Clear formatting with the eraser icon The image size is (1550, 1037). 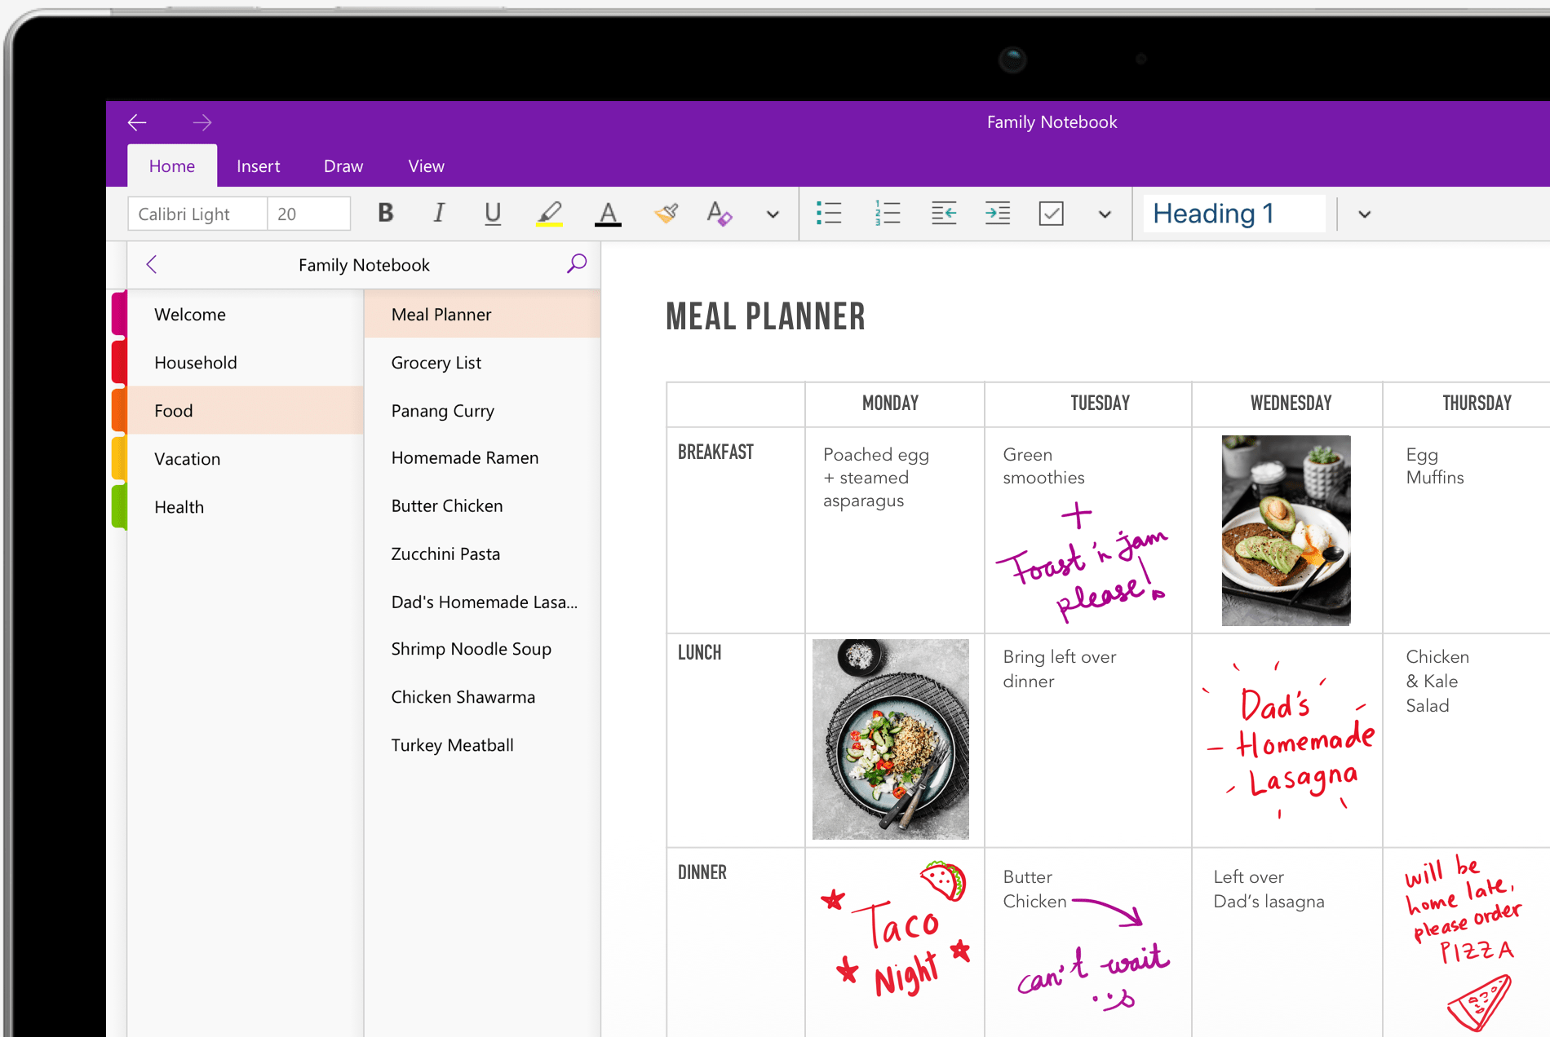(x=720, y=214)
